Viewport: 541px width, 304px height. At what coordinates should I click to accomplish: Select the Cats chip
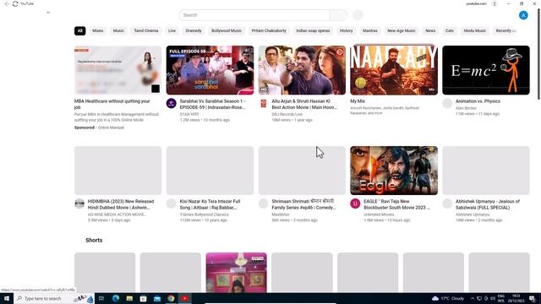pos(449,30)
